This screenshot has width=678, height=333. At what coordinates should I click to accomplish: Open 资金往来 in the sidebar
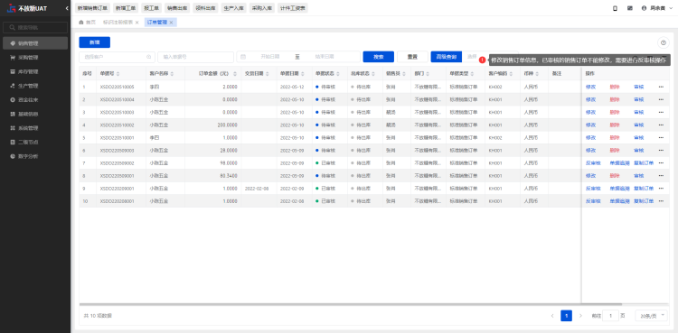(35, 100)
